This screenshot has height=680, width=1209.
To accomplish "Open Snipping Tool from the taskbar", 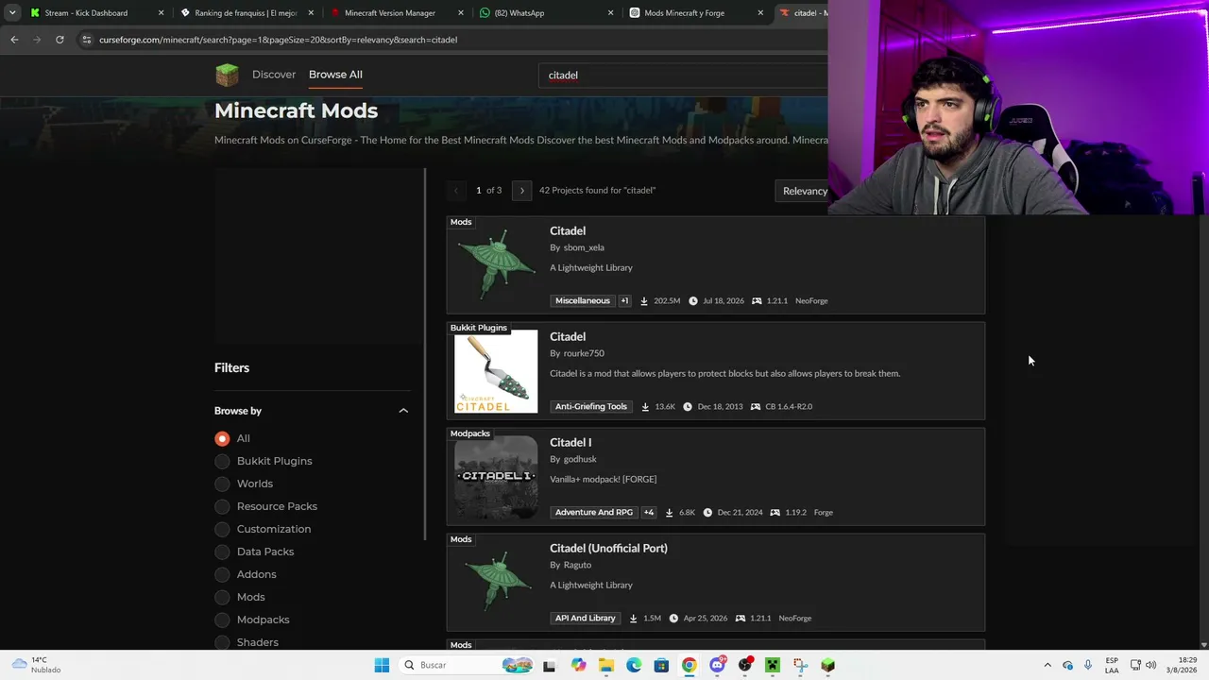I will 800,665.
